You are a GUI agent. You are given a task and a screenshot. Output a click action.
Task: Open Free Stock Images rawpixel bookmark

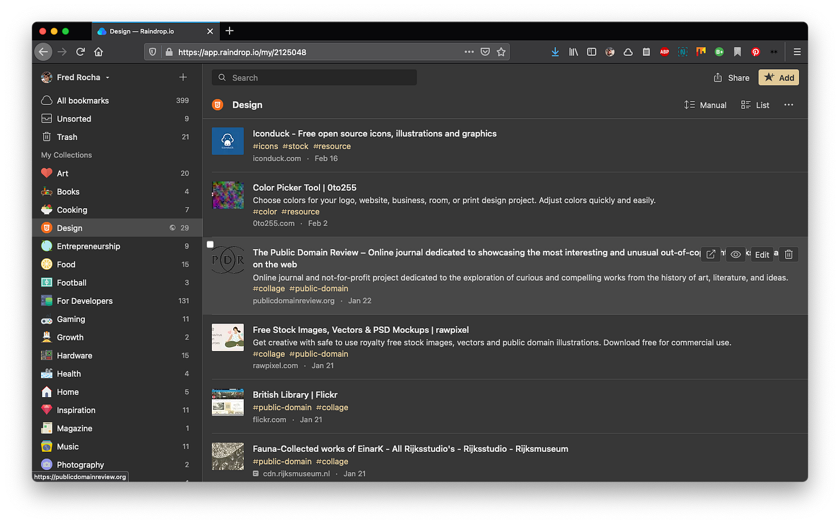click(361, 330)
